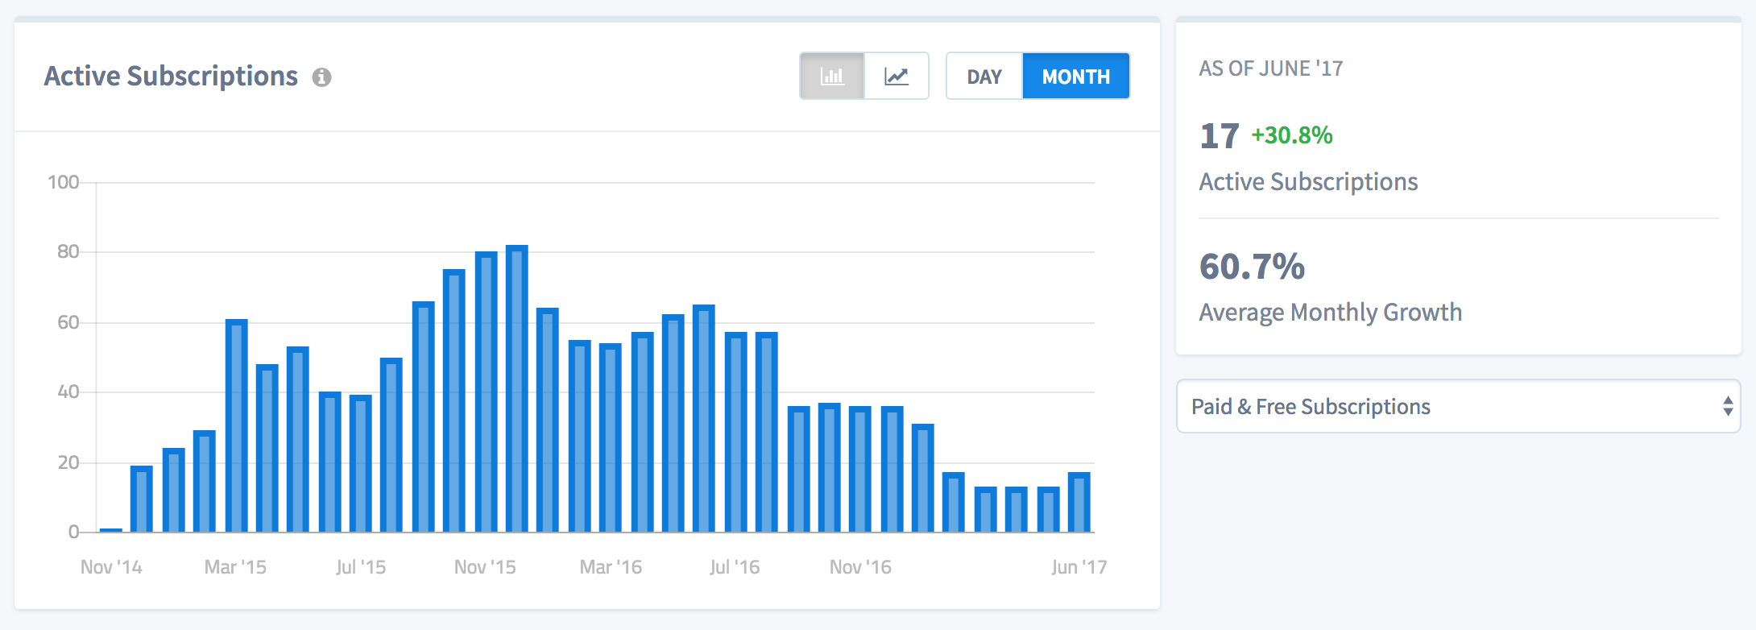The height and width of the screenshot is (630, 1756).
Task: Click the info icon beside Active Subscriptions
Action: (x=321, y=77)
